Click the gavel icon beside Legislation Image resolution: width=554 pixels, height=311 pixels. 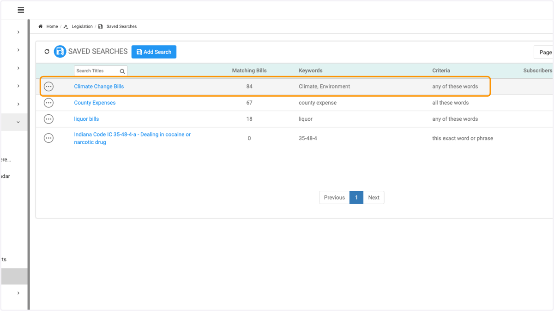point(66,27)
